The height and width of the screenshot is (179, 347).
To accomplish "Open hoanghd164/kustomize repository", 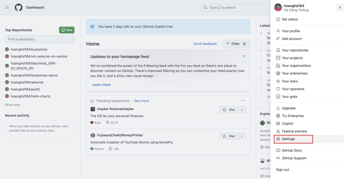I will [29, 49].
